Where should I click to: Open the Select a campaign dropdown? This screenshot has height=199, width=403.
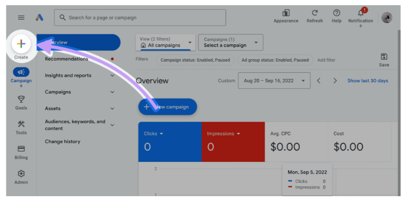pyautogui.click(x=230, y=42)
